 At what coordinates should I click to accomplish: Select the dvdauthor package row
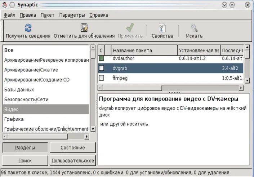(x=170, y=58)
